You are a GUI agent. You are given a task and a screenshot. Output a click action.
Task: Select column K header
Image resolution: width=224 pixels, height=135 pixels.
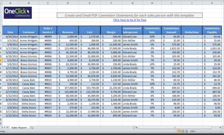(212, 3)
